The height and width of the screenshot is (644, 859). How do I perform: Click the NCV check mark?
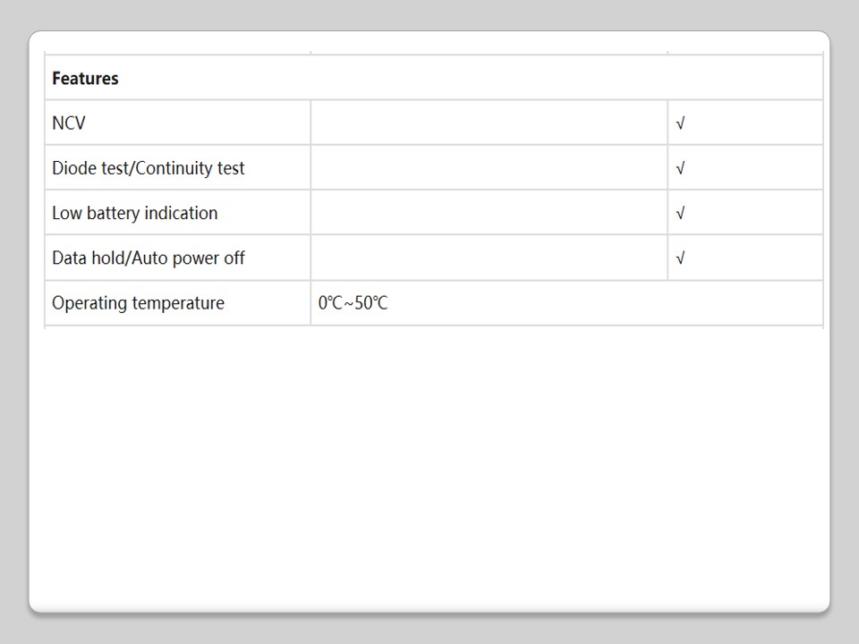(681, 123)
